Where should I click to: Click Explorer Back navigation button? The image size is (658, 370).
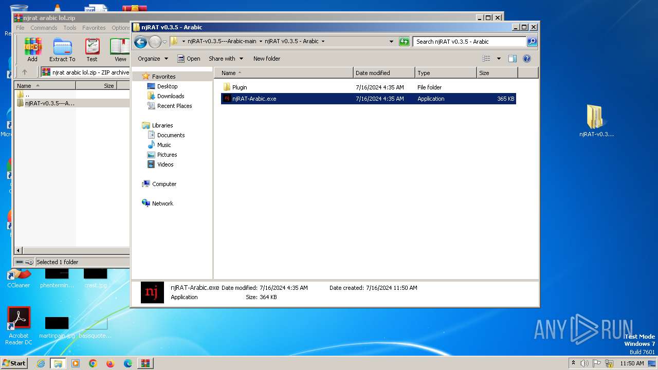point(140,42)
